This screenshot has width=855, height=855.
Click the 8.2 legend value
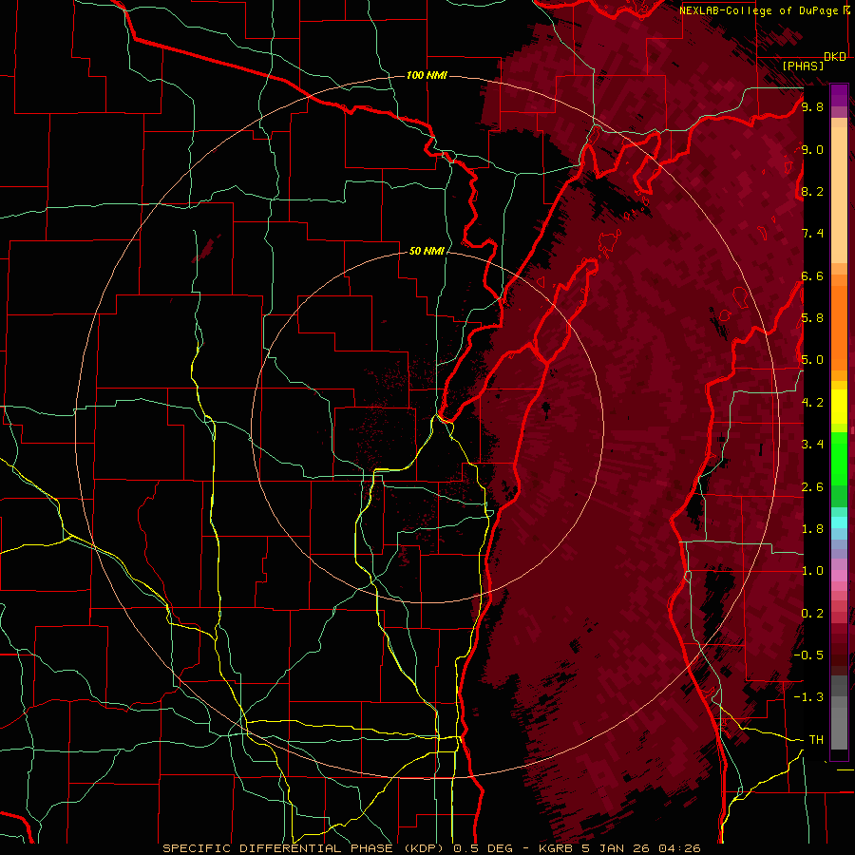[812, 191]
